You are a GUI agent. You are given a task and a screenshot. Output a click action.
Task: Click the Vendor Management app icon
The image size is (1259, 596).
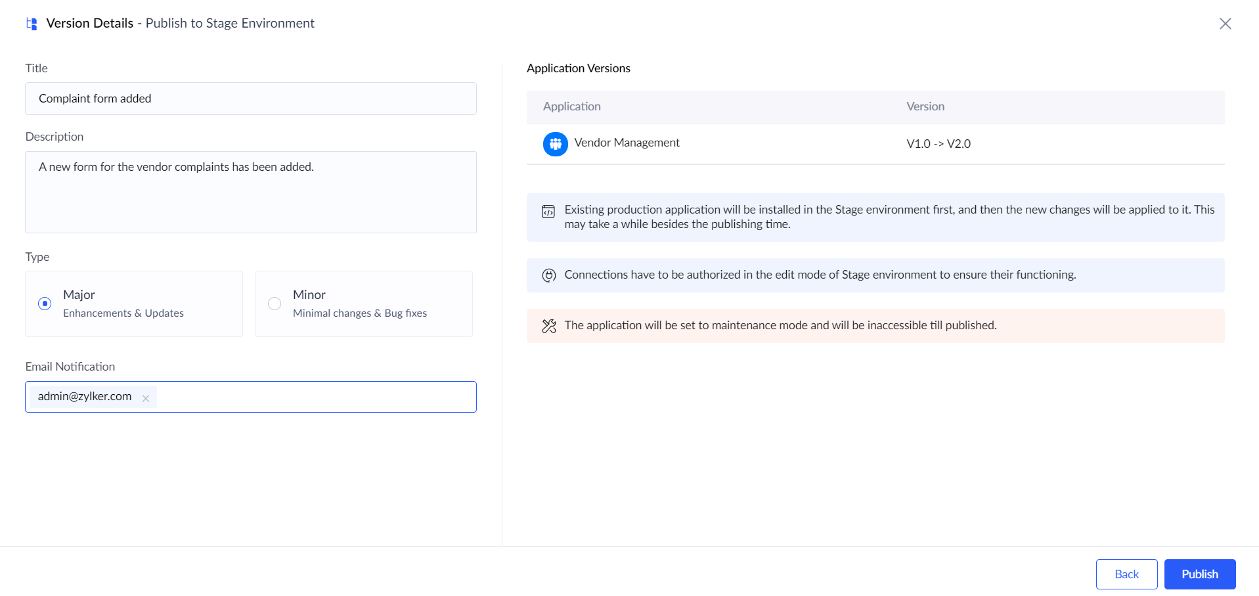pyautogui.click(x=555, y=144)
